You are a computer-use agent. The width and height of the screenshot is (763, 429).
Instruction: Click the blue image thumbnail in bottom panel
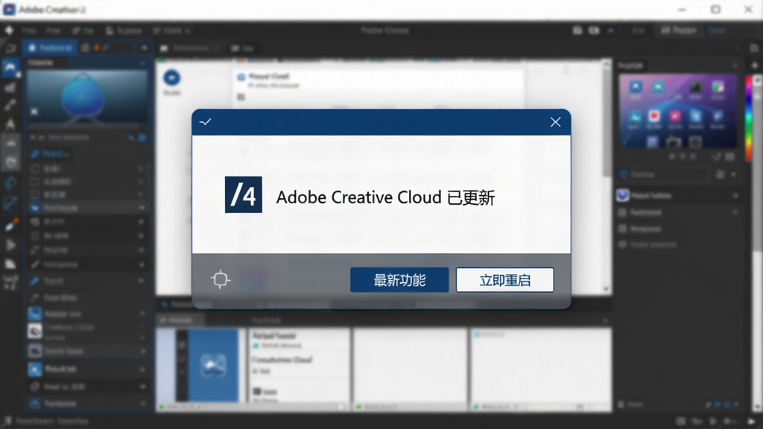click(213, 366)
